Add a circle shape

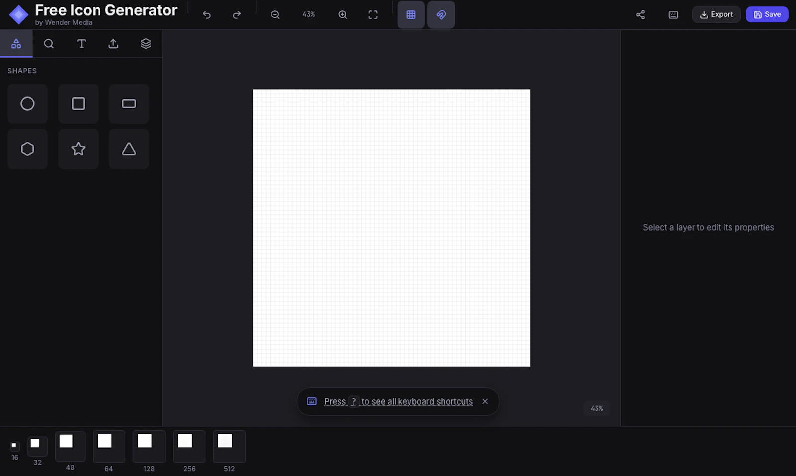[x=27, y=104]
